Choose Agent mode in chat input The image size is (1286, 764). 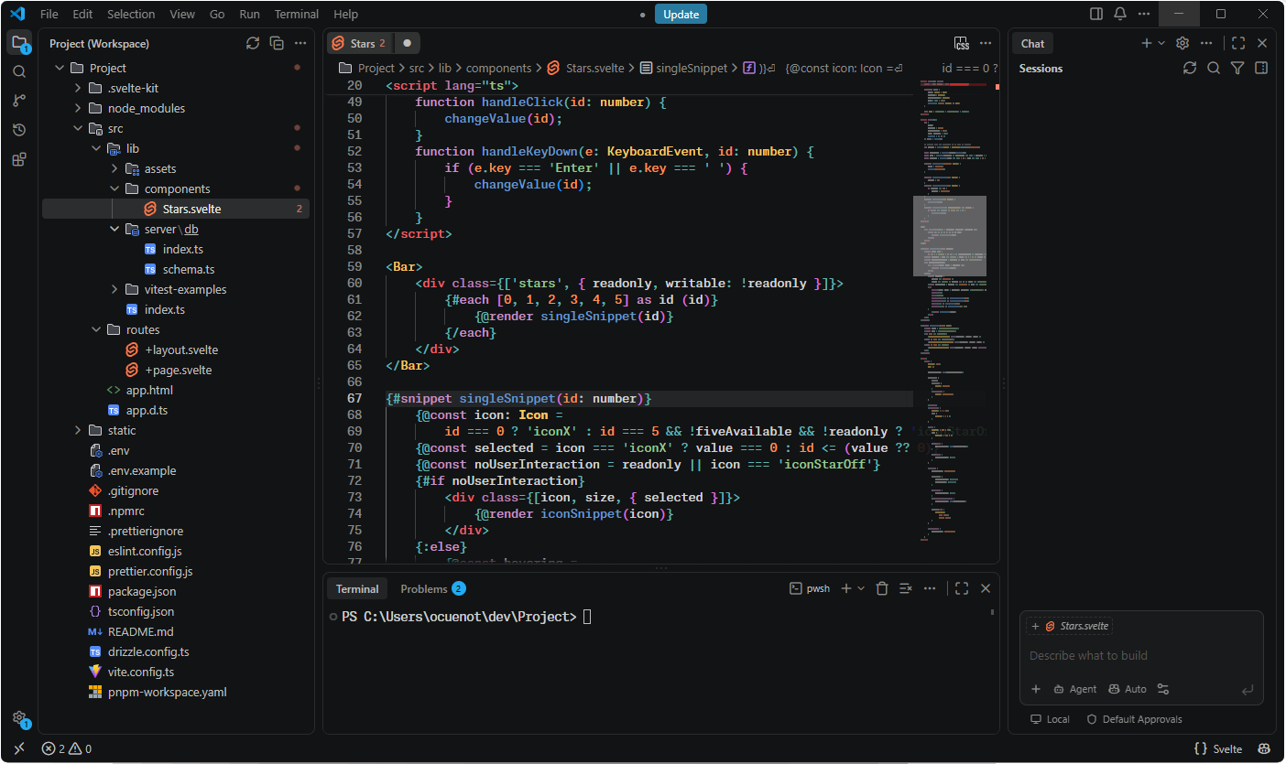point(1074,689)
